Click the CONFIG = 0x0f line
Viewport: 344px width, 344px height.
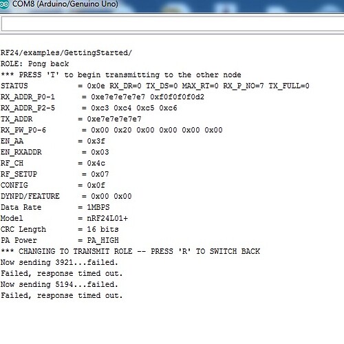(53, 185)
